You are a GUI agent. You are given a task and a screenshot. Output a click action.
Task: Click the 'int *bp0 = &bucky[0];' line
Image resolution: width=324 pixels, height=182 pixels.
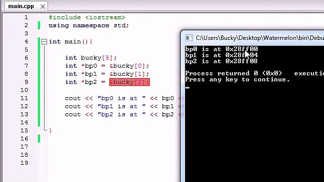pyautogui.click(x=107, y=66)
